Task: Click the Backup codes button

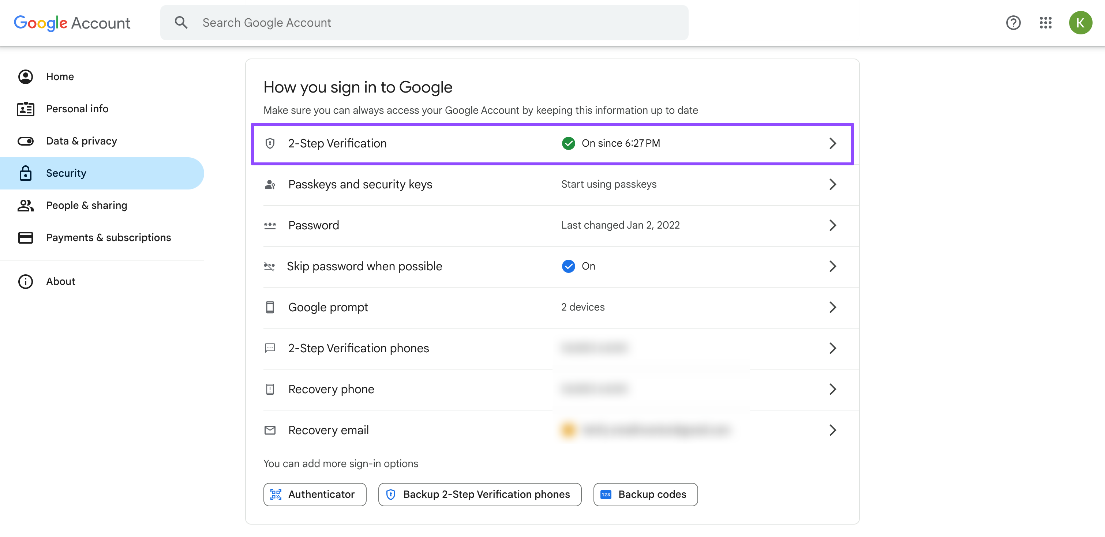Action: tap(645, 494)
